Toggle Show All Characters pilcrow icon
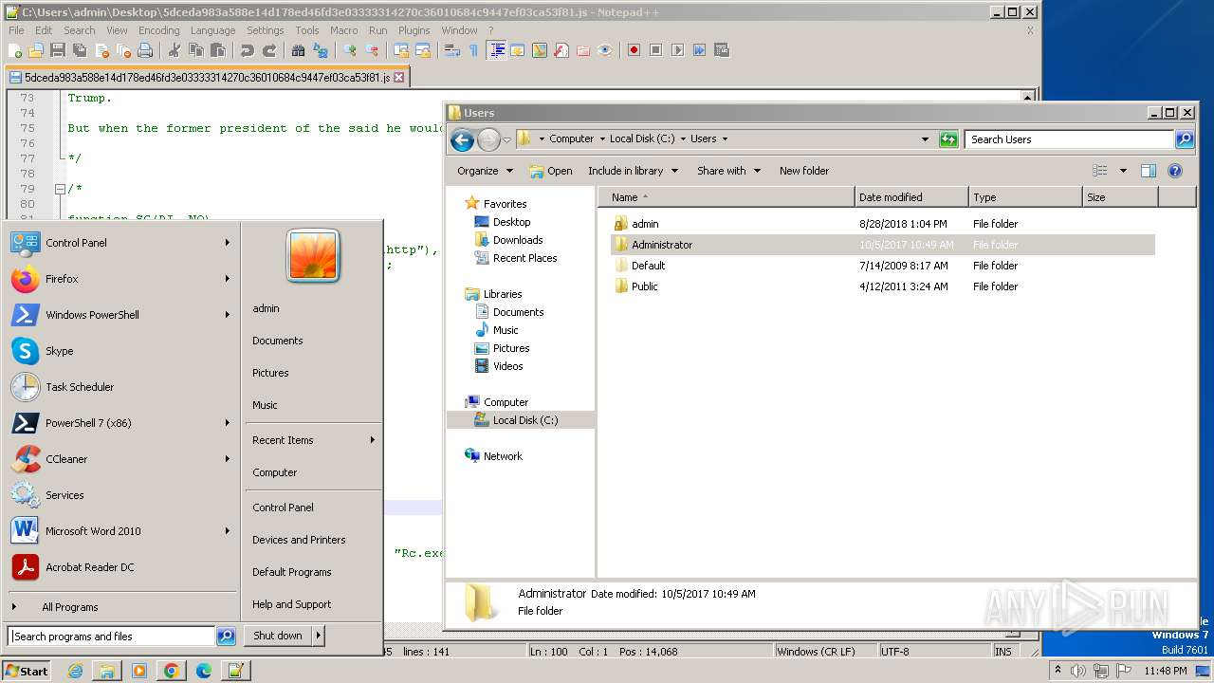Image resolution: width=1214 pixels, height=683 pixels. pos(472,50)
